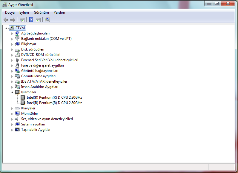Click the ETYM computer root icon

pyautogui.click(x=12, y=28)
